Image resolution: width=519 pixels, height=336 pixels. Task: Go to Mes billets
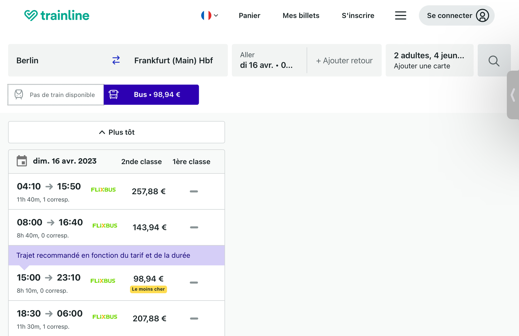coord(301,16)
